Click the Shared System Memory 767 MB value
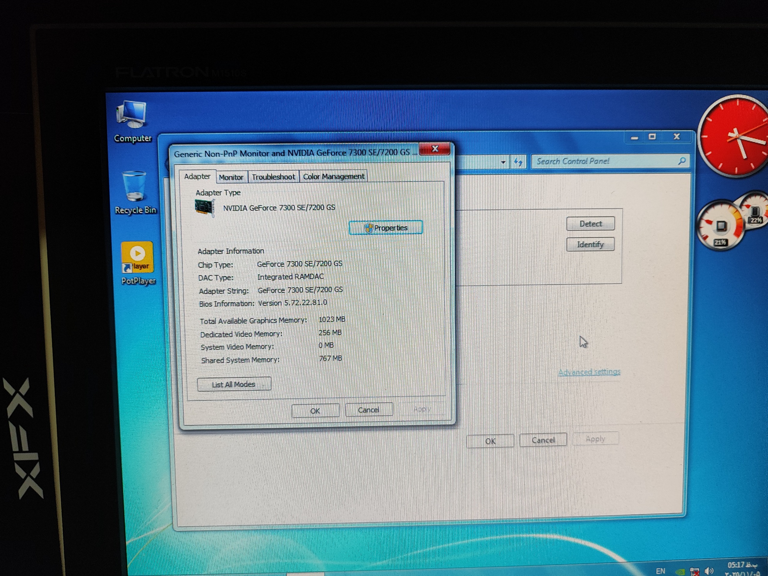This screenshot has width=768, height=576. pyautogui.click(x=331, y=358)
